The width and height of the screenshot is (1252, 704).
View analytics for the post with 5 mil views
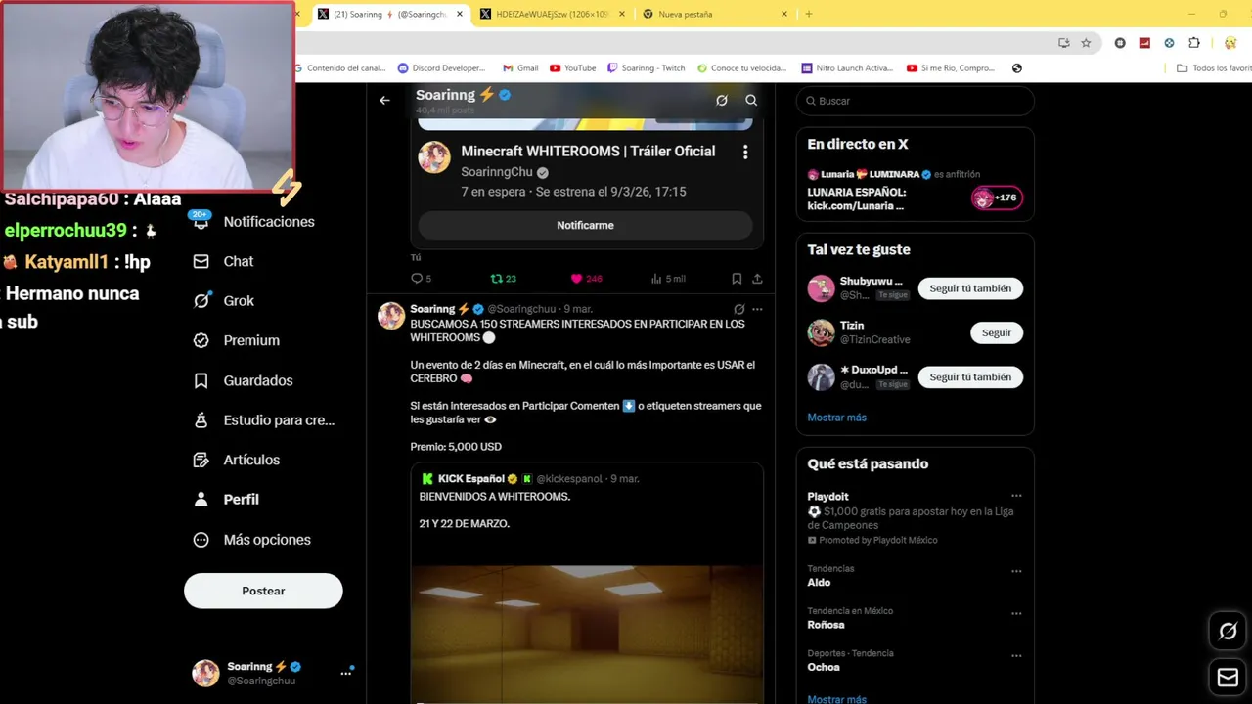click(x=668, y=279)
